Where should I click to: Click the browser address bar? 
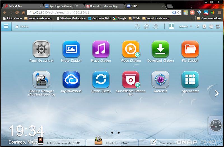pos(100,13)
